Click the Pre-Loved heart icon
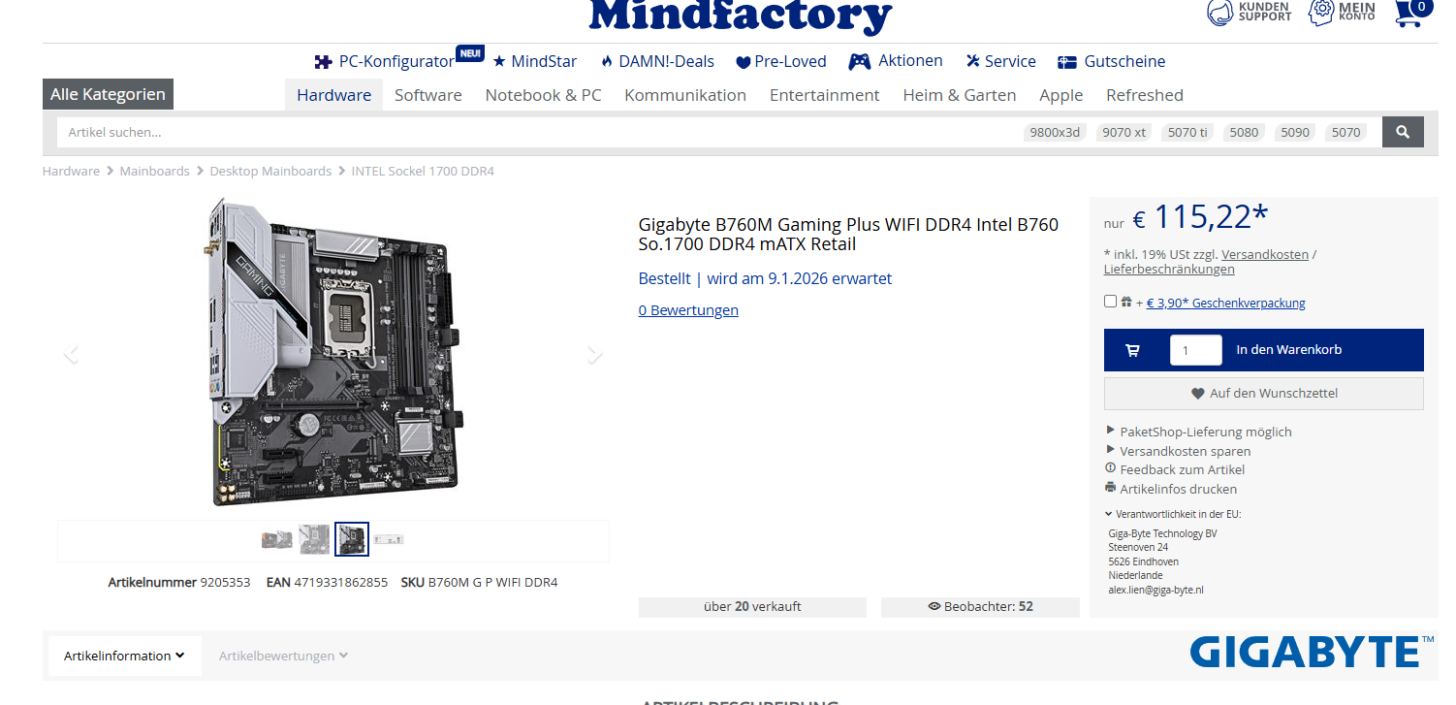Viewport: 1456px width, 705px height. tap(744, 62)
